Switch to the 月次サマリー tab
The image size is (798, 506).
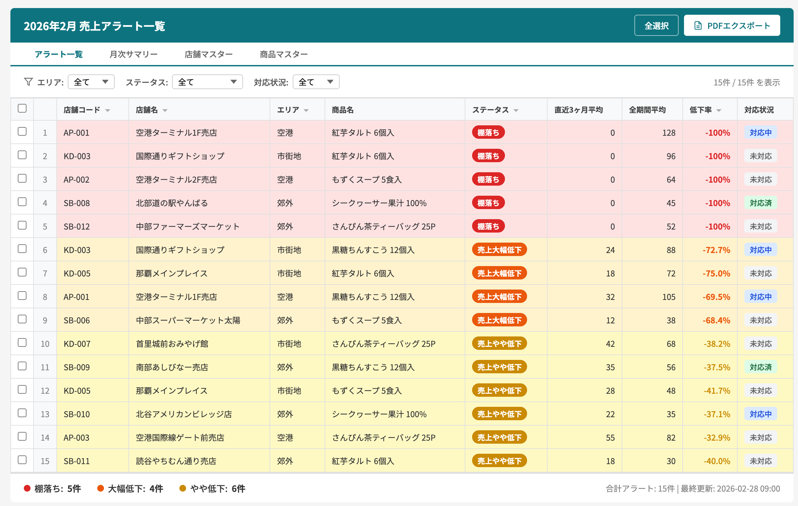click(x=134, y=54)
